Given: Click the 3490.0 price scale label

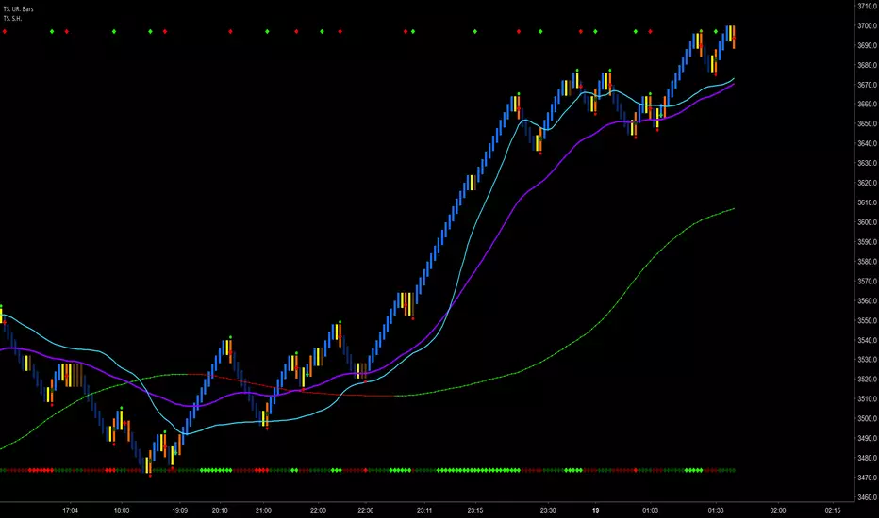Looking at the screenshot, I should click(868, 438).
